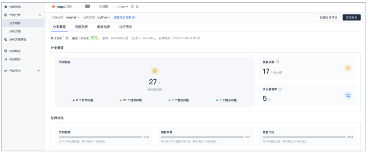This screenshot has width=369, height=153.
Task: Open 开放平台 in the sidebar
Action: tap(15, 71)
